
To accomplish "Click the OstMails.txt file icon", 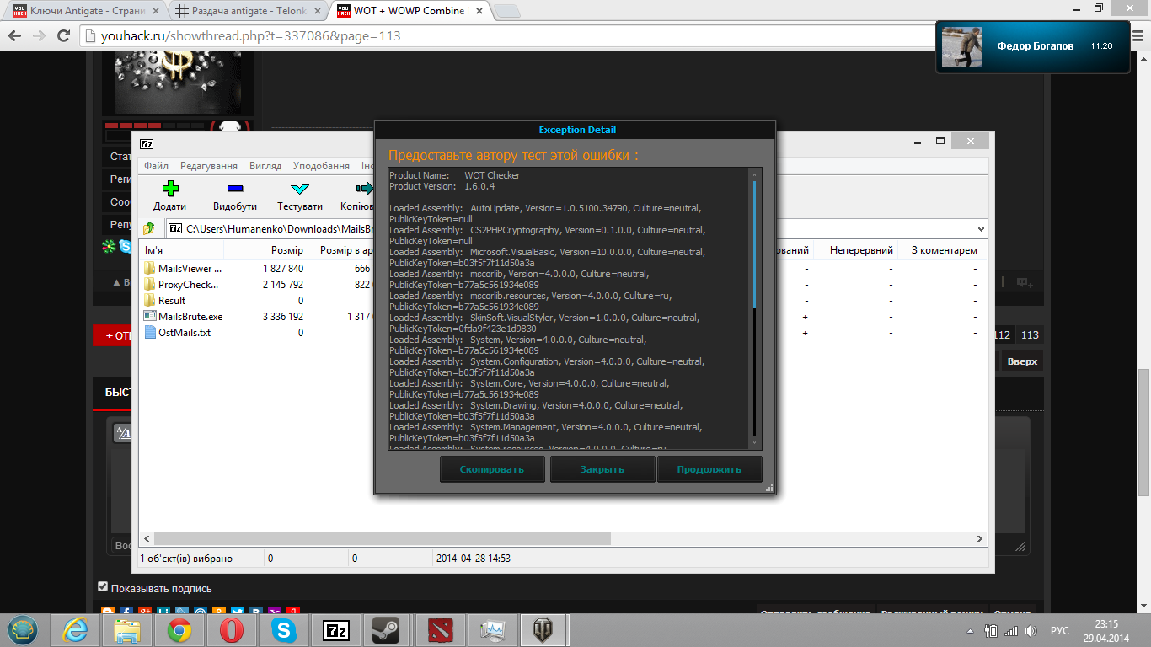I will pos(150,332).
